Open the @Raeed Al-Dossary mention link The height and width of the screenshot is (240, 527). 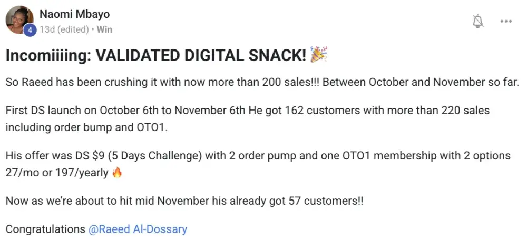pyautogui.click(x=137, y=229)
